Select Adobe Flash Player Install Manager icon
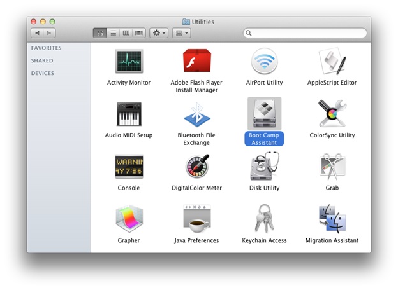 pyautogui.click(x=196, y=60)
